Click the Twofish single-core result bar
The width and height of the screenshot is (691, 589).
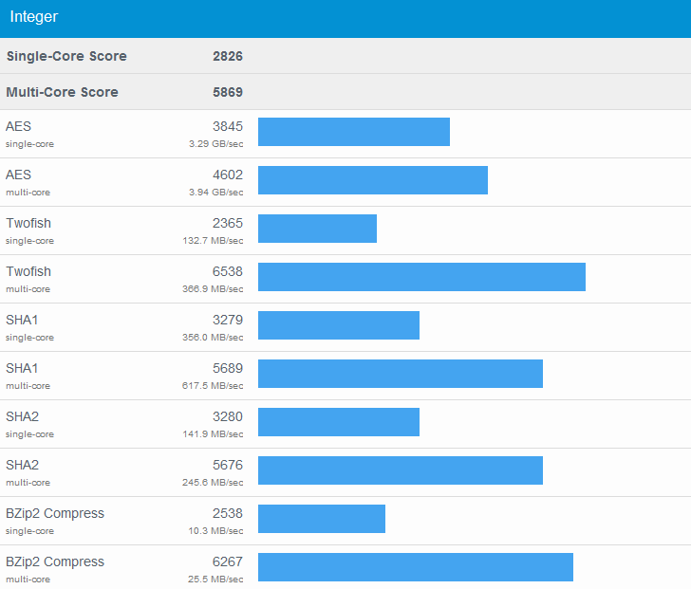pos(317,229)
